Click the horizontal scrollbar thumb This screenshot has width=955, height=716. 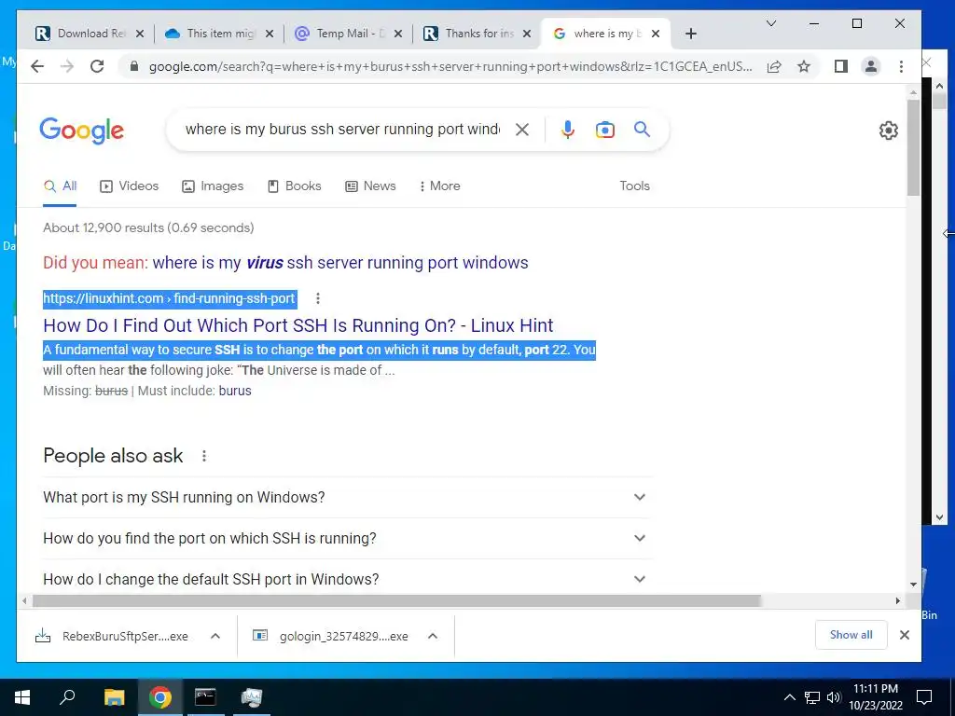point(397,601)
